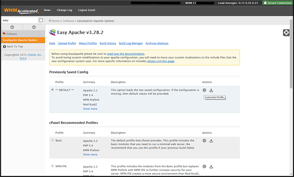Download the MPM ITK profile
The width and height of the screenshot is (294, 177).
tap(211, 167)
